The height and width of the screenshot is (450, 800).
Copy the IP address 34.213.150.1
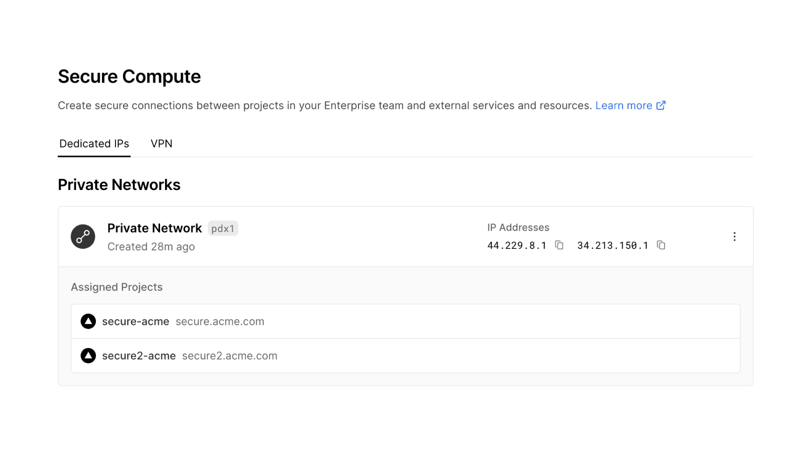(x=661, y=245)
